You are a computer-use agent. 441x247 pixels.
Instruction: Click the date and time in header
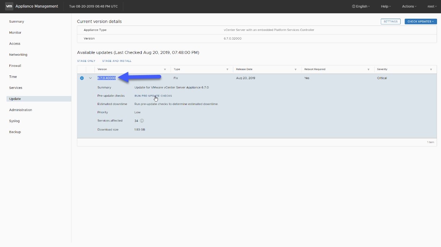93,6
